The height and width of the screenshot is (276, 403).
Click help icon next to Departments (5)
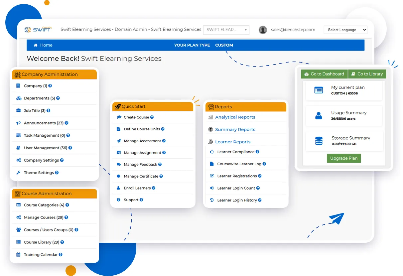pyautogui.click(x=58, y=98)
